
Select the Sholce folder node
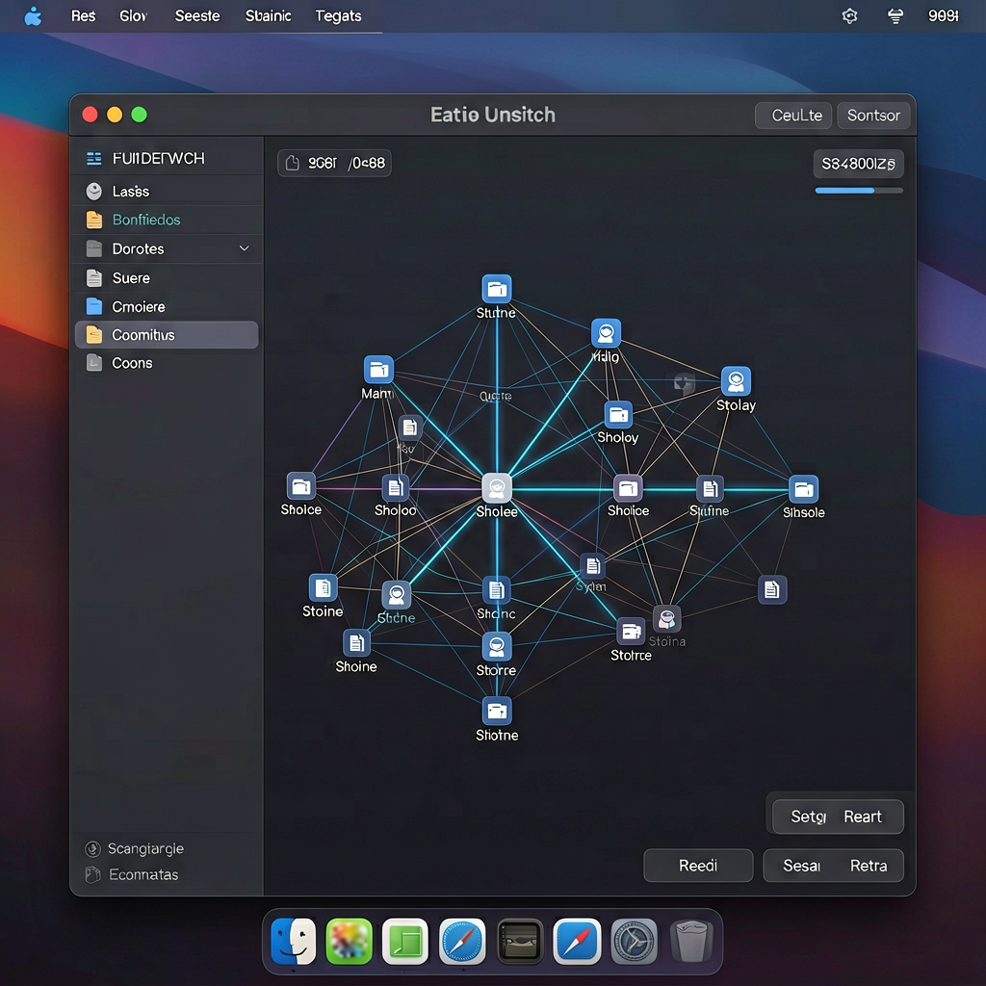[x=301, y=486]
